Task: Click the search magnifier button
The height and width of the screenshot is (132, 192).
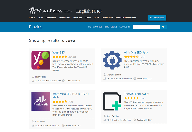Action: pyautogui.click(x=163, y=27)
